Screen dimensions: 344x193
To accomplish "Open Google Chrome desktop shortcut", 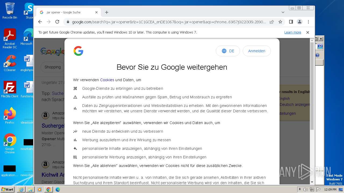I will 10,144.
